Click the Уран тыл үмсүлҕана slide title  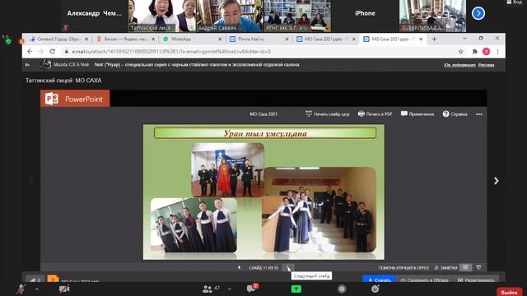point(265,133)
